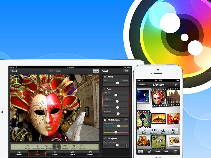Image resolution: width=211 pixels, height=158 pixels.
Task: Select the red phone booth thumbnail
Action: (173, 119)
